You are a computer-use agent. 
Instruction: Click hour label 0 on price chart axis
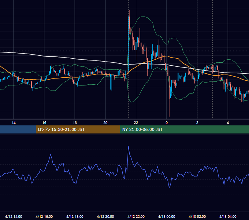(x=167, y=123)
